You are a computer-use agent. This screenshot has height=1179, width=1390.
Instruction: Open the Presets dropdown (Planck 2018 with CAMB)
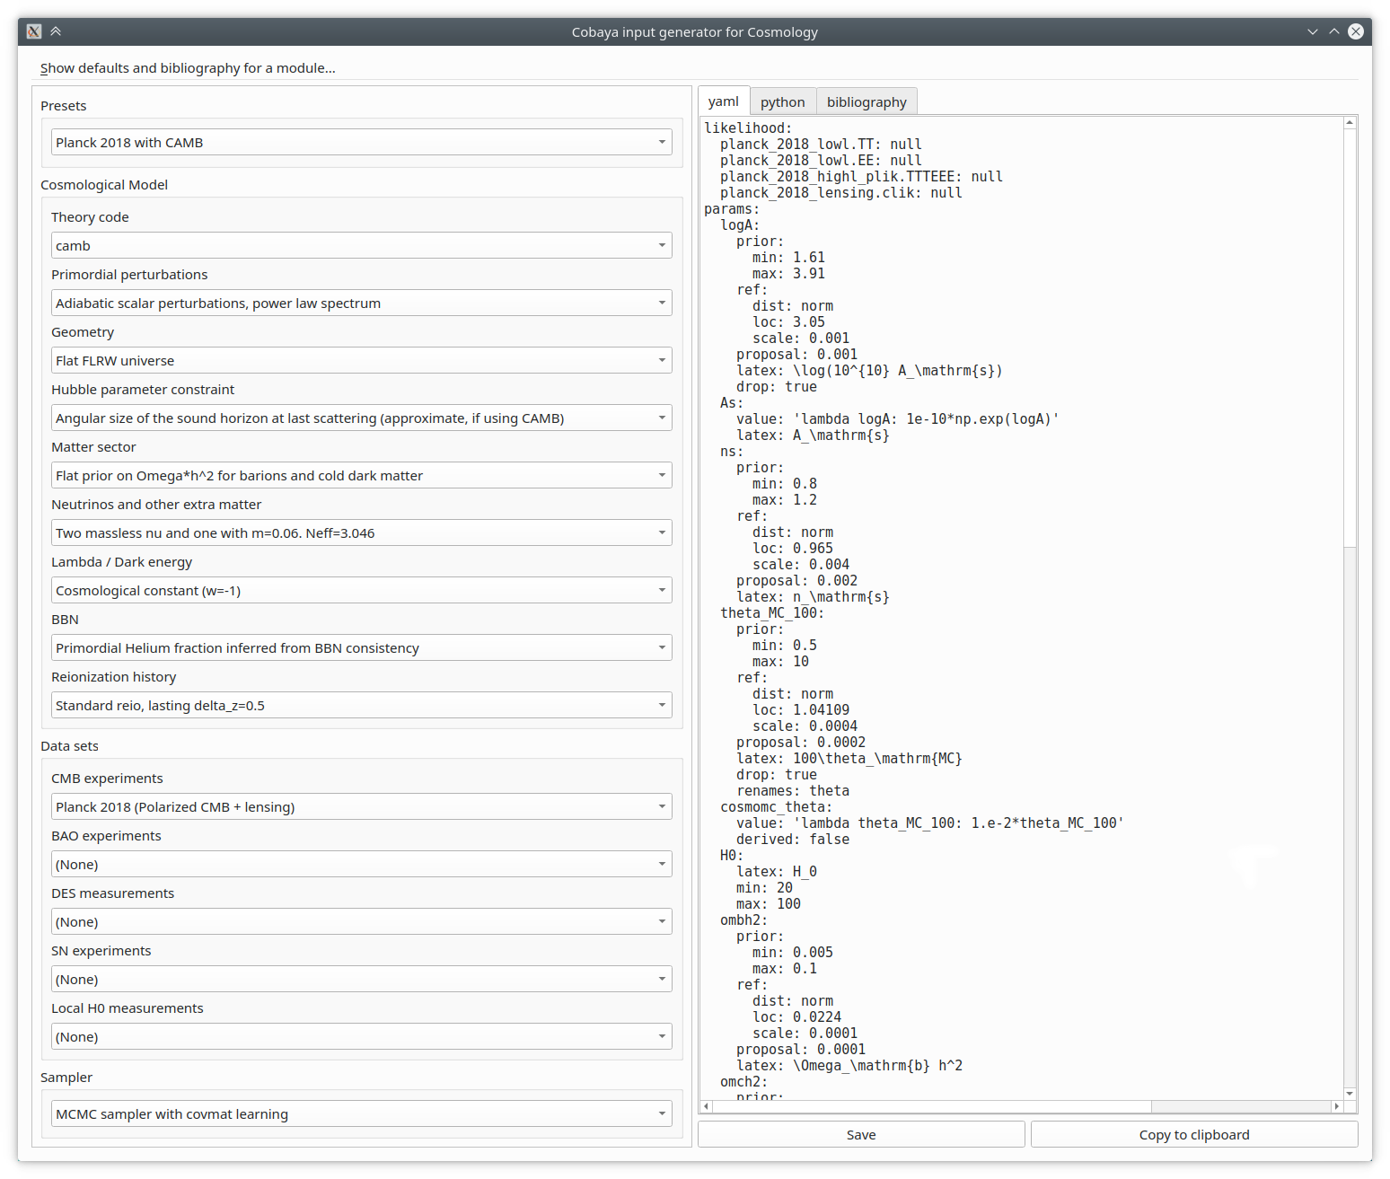[x=361, y=142]
